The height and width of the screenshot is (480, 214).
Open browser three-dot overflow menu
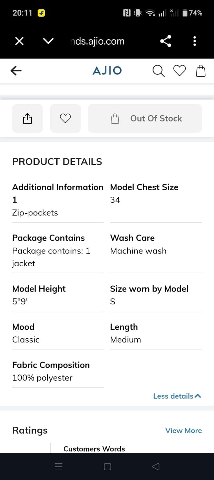pyautogui.click(x=195, y=41)
